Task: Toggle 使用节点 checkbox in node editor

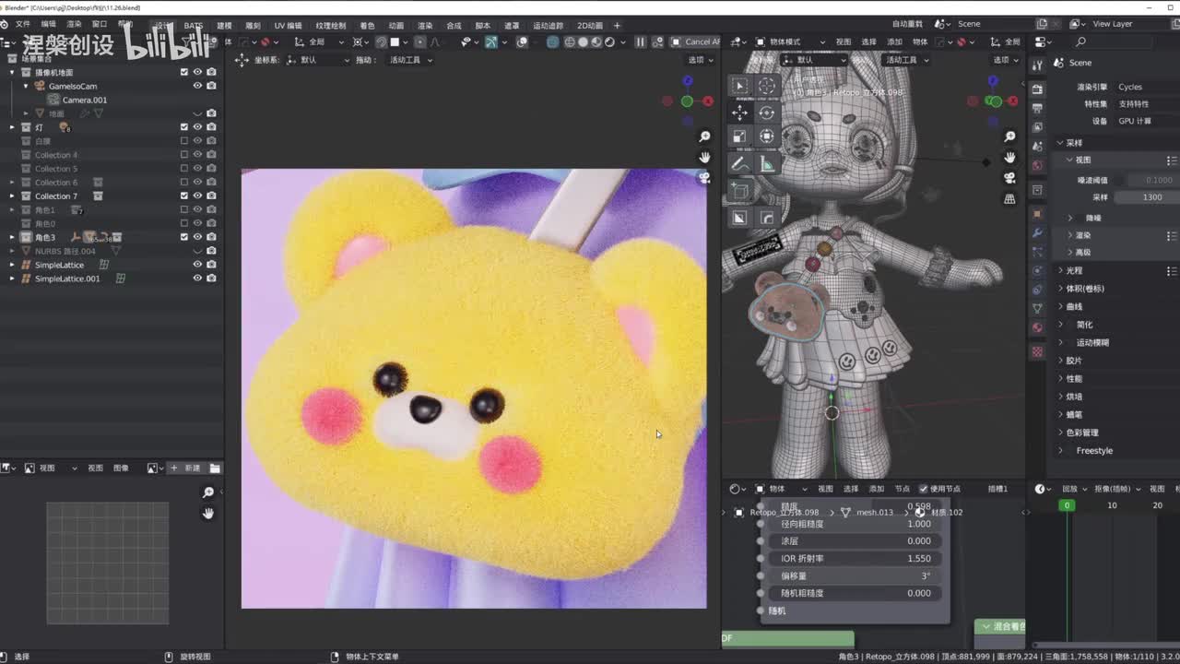Action: click(x=924, y=489)
